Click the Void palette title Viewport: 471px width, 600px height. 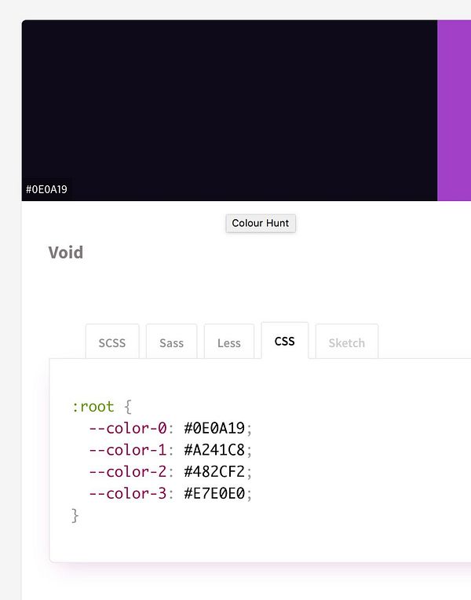[x=66, y=252]
